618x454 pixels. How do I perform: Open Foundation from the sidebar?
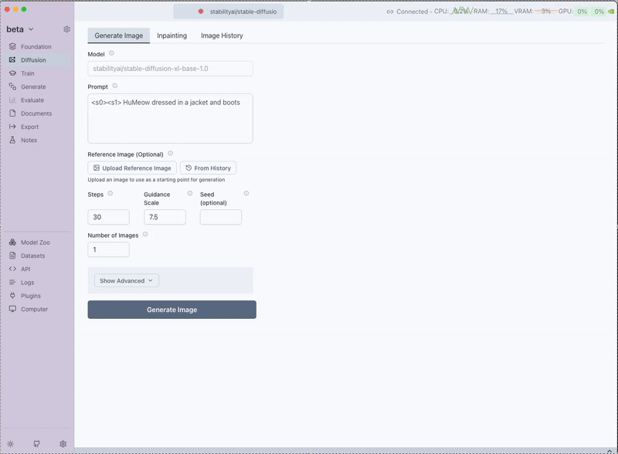[x=36, y=46]
